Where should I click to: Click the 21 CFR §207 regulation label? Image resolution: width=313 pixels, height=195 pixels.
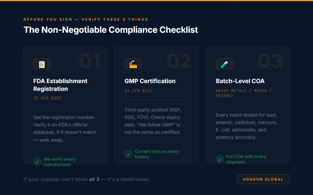pos(47,98)
